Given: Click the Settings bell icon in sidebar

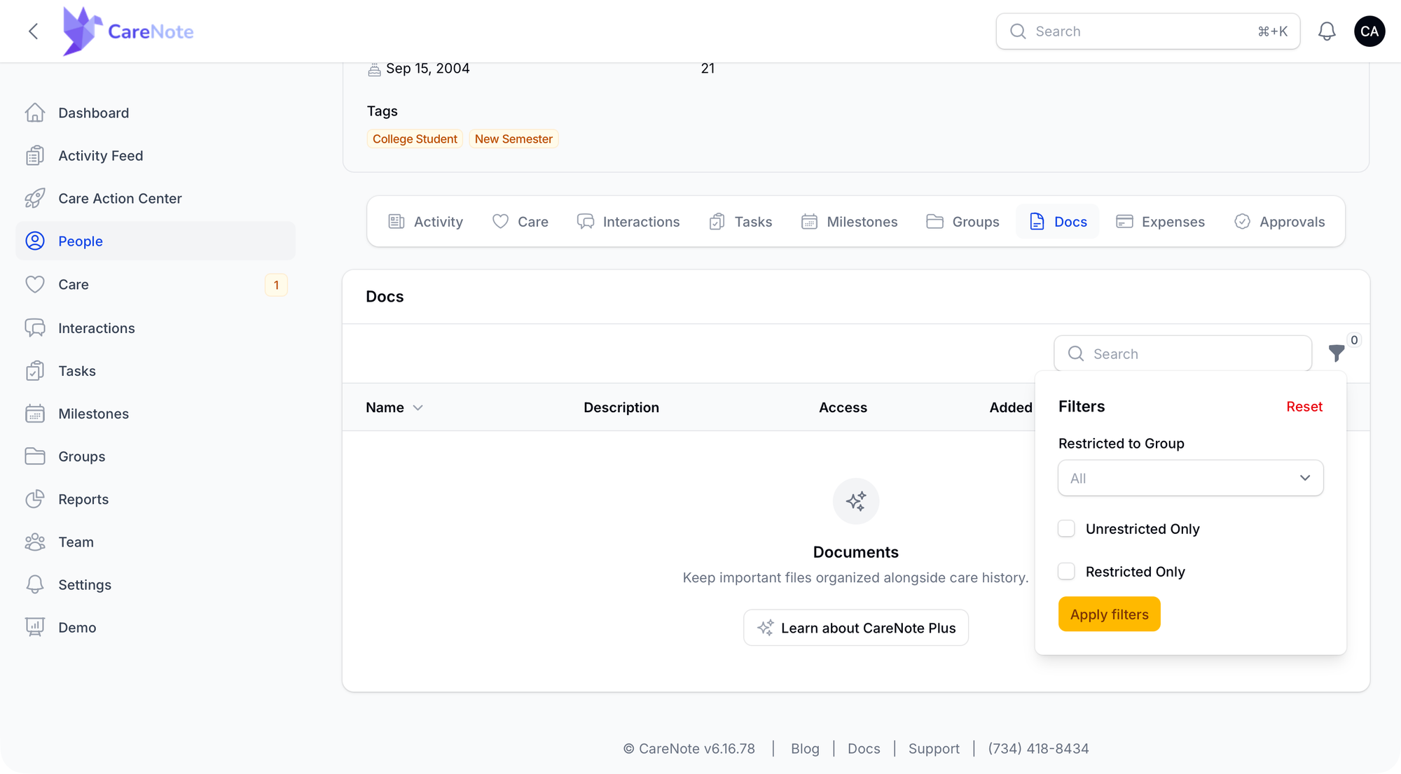Looking at the screenshot, I should pyautogui.click(x=35, y=584).
